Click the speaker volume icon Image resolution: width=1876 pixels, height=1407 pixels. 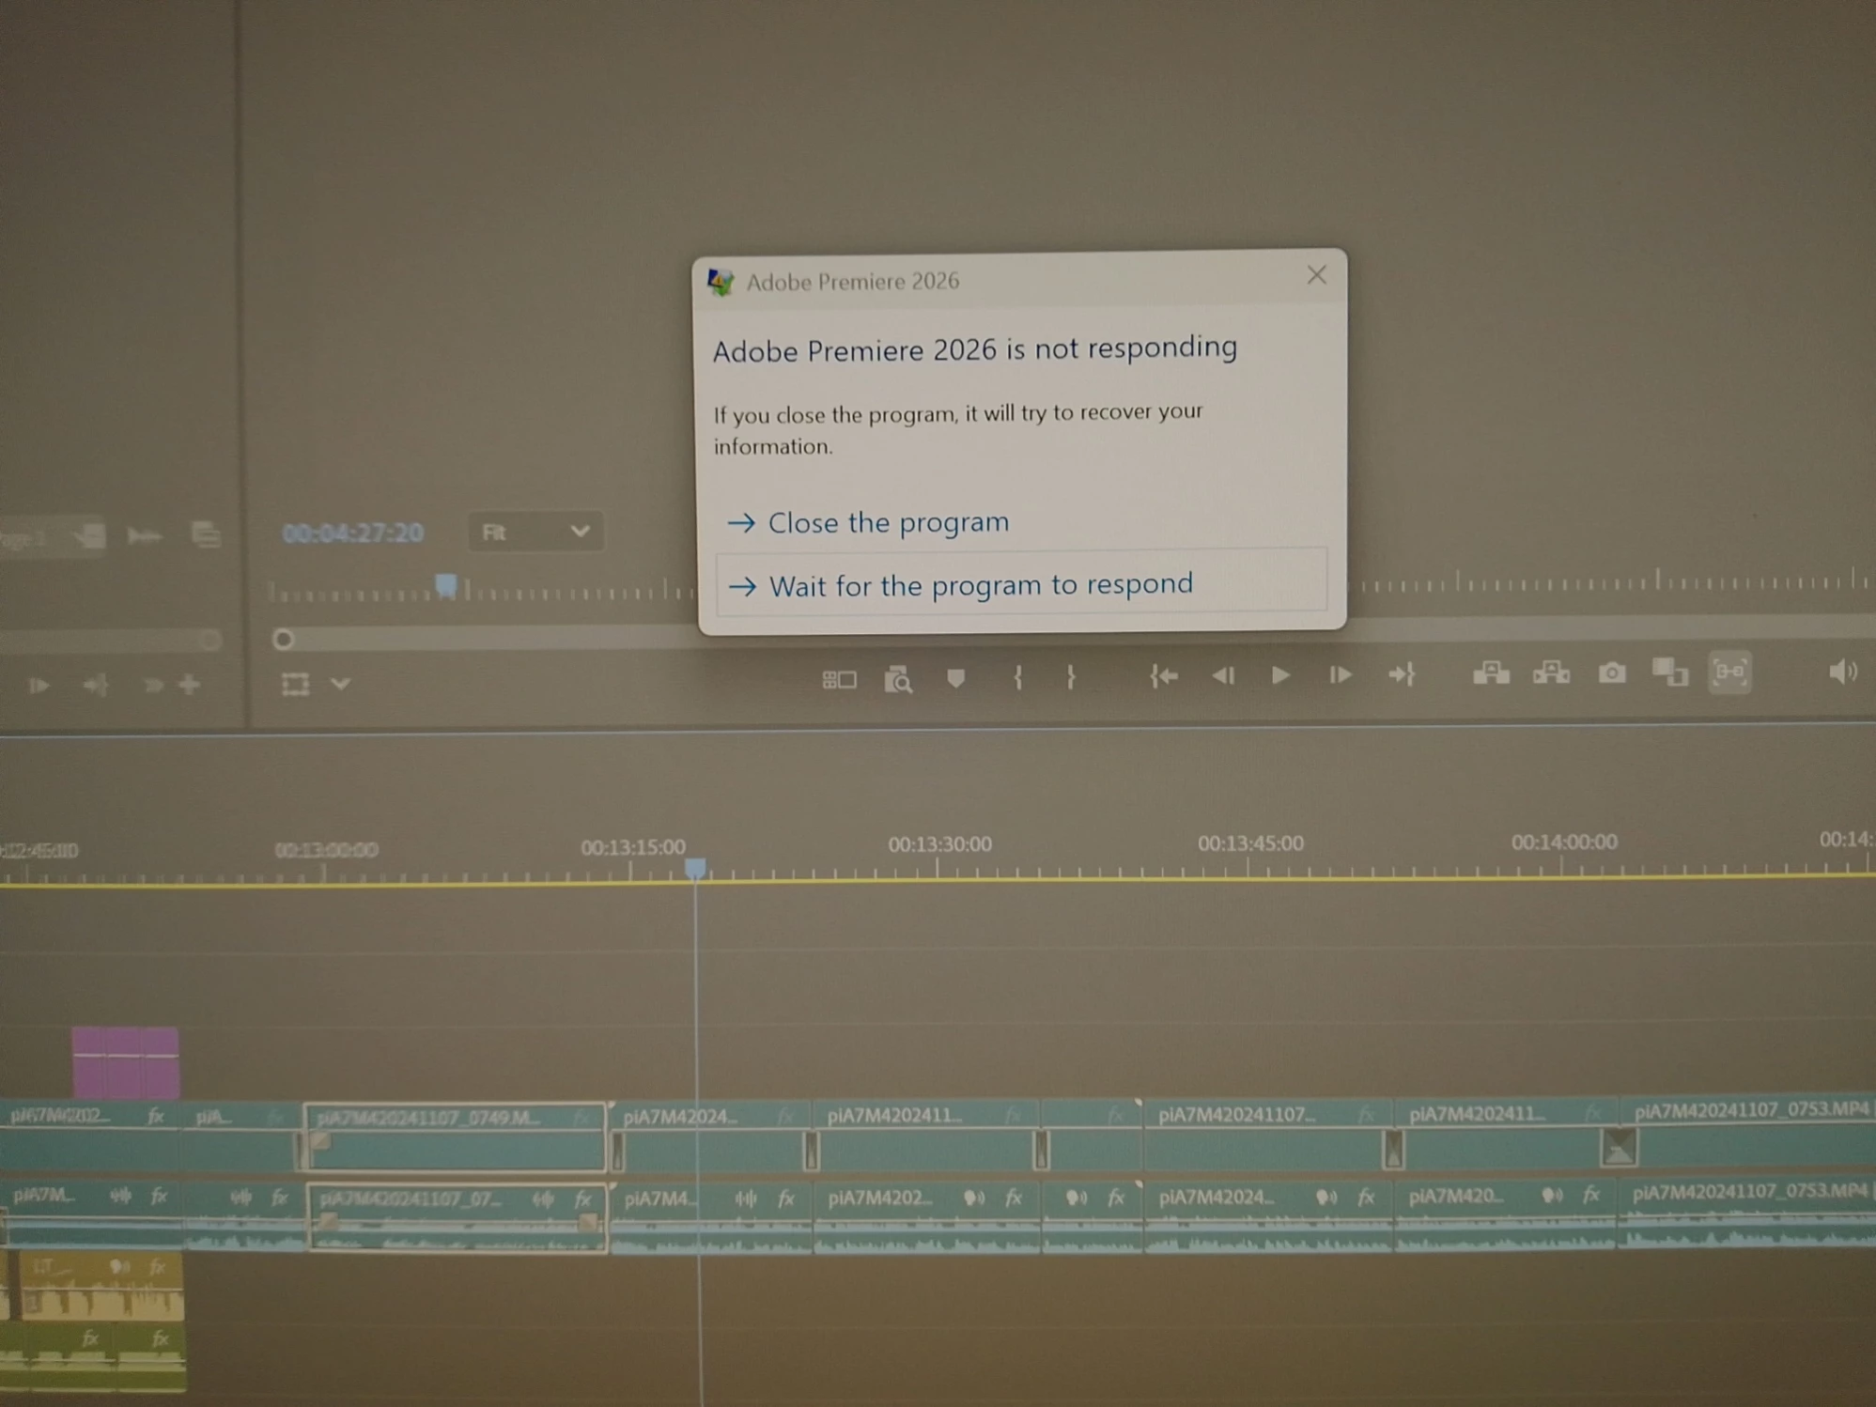(1842, 672)
